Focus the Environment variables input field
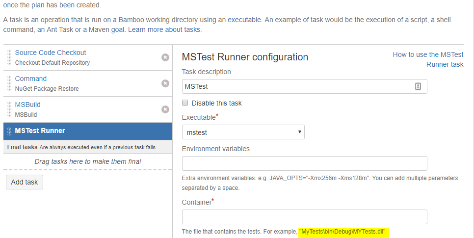Viewport: 474px width, 238px height. pos(304,163)
